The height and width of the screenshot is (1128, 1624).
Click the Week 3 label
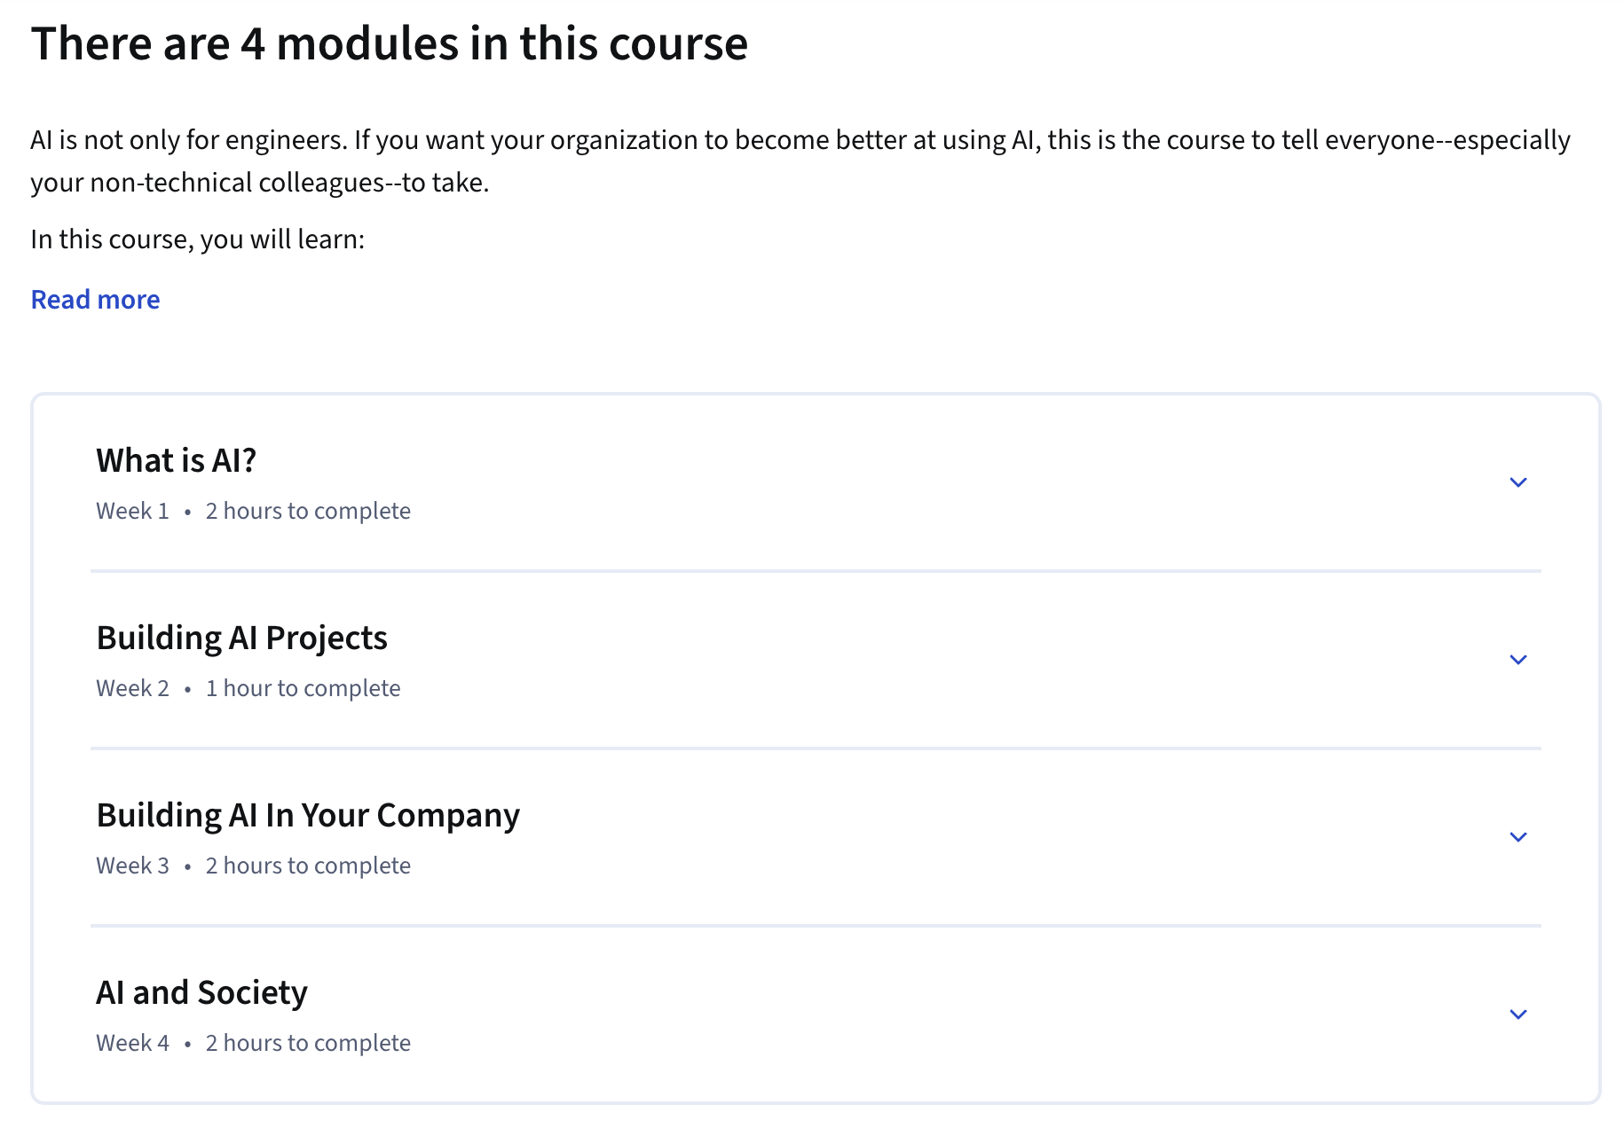[131, 865]
